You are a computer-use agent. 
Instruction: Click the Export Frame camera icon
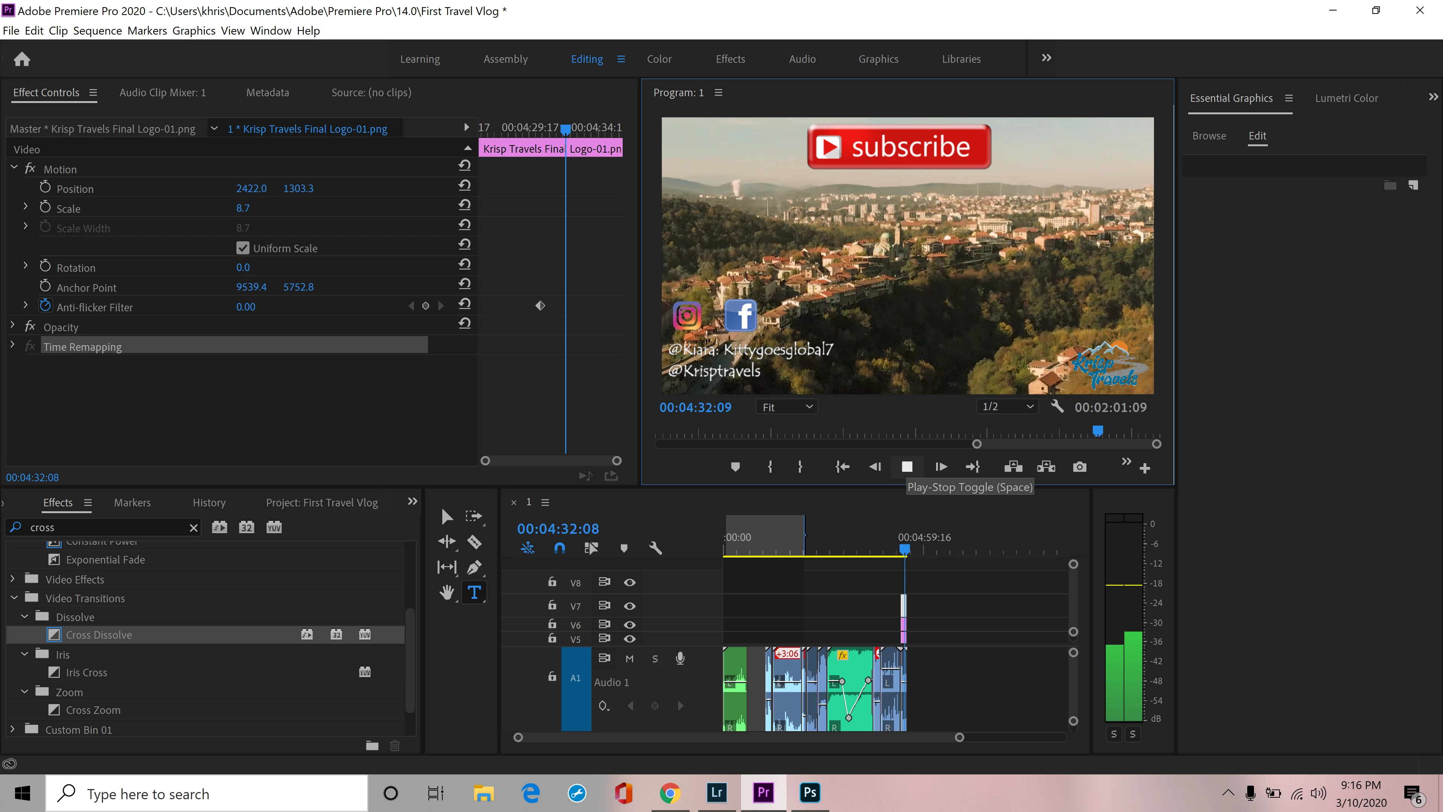coord(1080,467)
